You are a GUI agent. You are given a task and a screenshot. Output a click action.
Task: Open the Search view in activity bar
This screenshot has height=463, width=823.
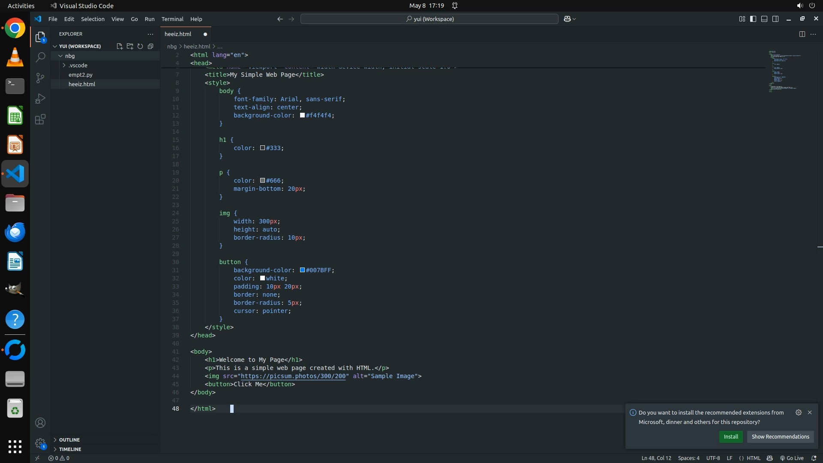pos(40,57)
